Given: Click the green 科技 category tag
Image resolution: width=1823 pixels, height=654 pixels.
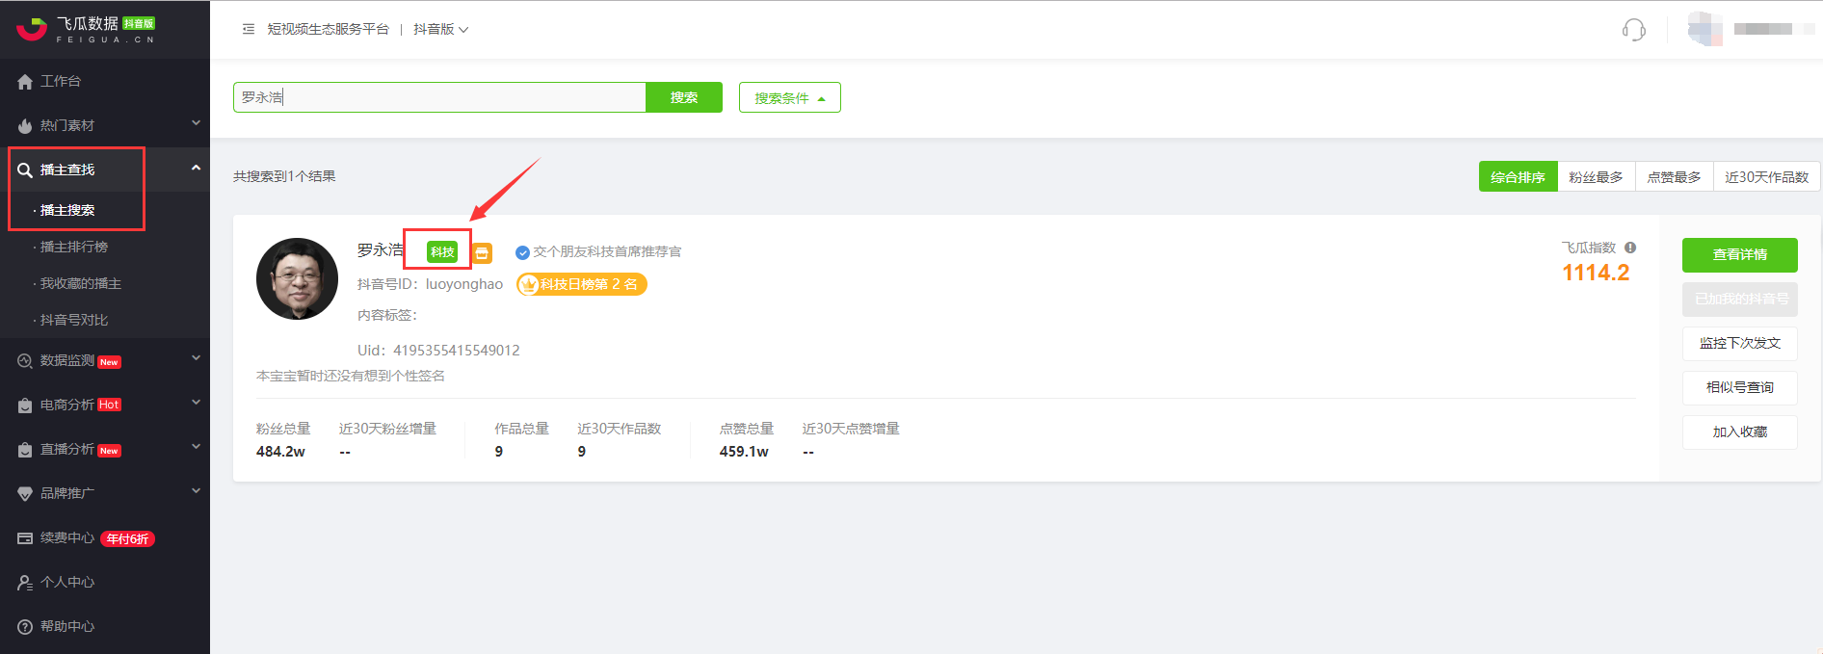Looking at the screenshot, I should [442, 252].
